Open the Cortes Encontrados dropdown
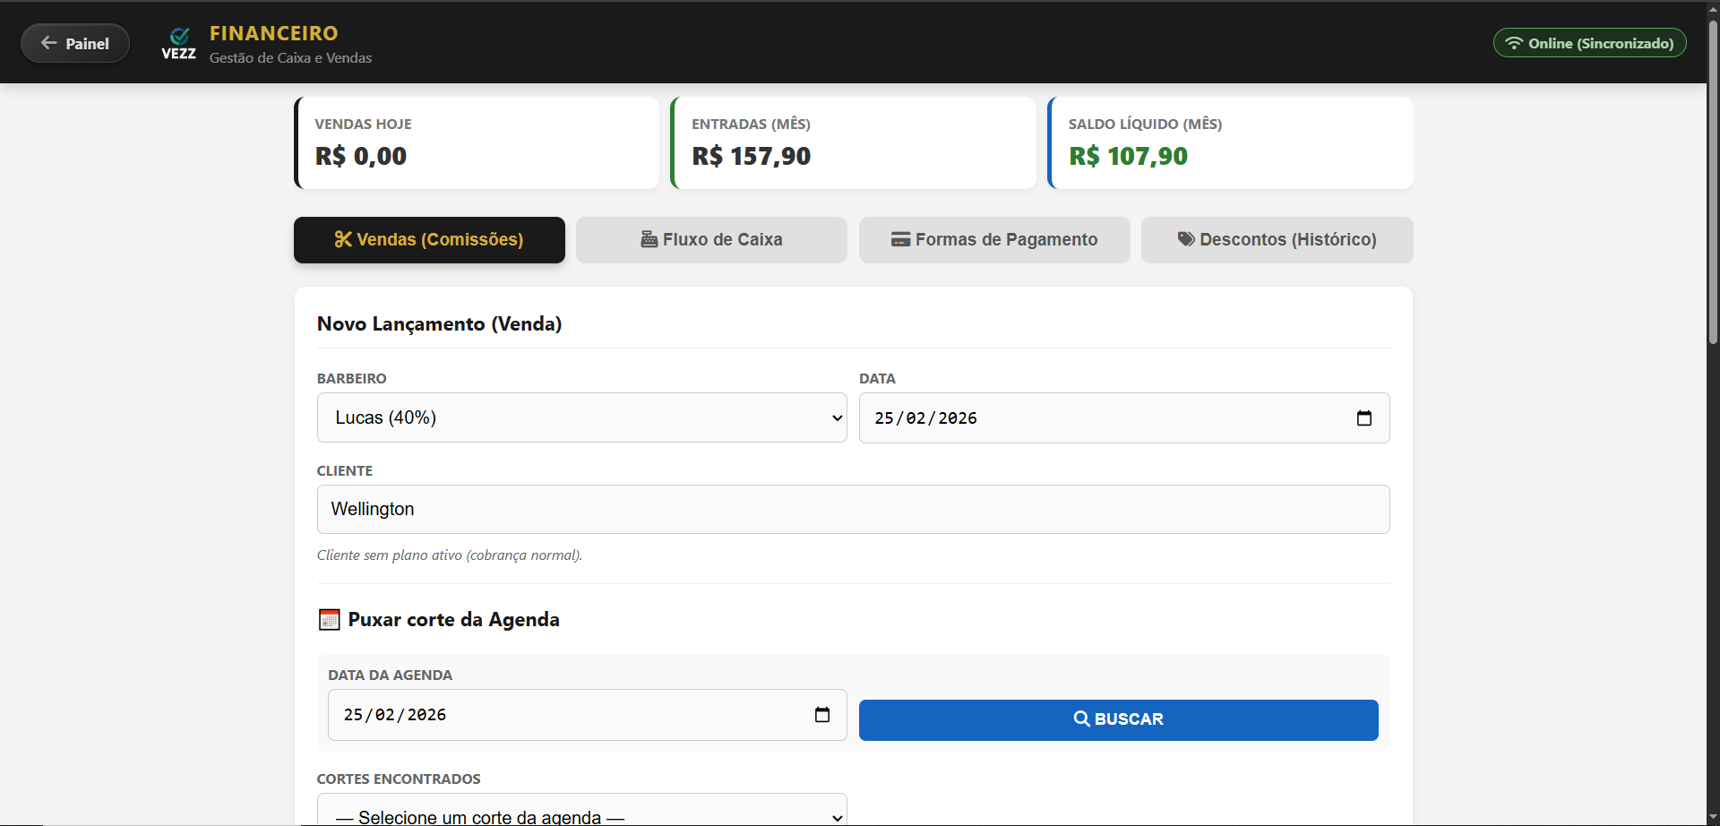Screen dimensions: 1720x826 pos(581,813)
